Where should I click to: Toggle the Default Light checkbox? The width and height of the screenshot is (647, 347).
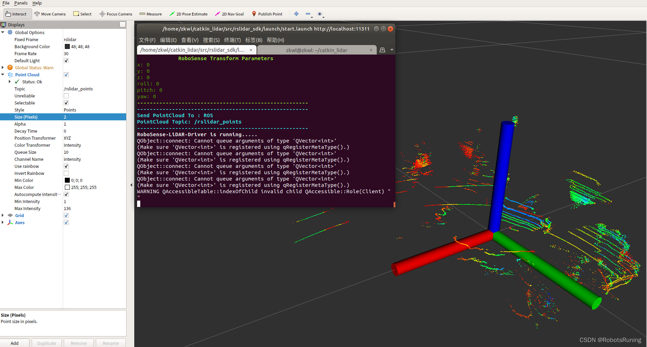pos(66,61)
